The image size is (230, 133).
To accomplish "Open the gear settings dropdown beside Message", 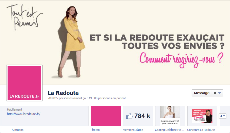I will pos(217,93).
